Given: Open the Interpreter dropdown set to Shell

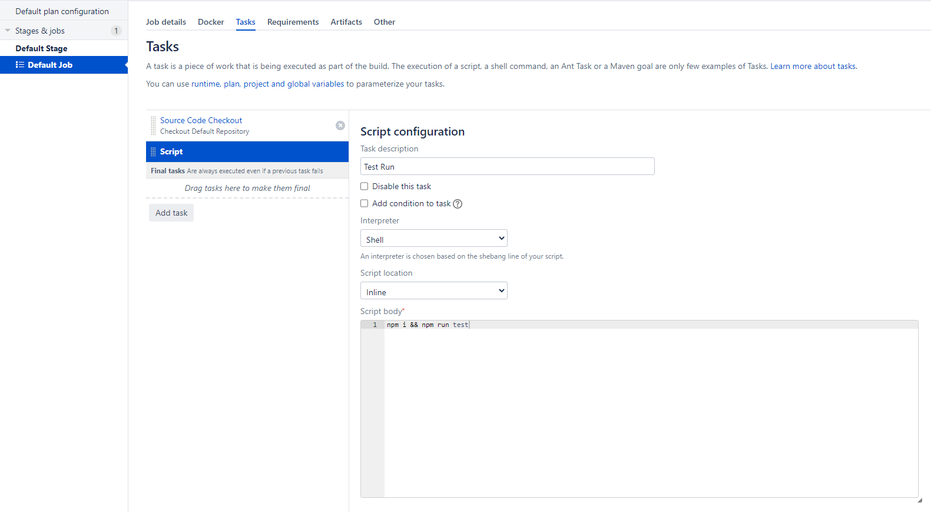Looking at the screenshot, I should coord(433,239).
